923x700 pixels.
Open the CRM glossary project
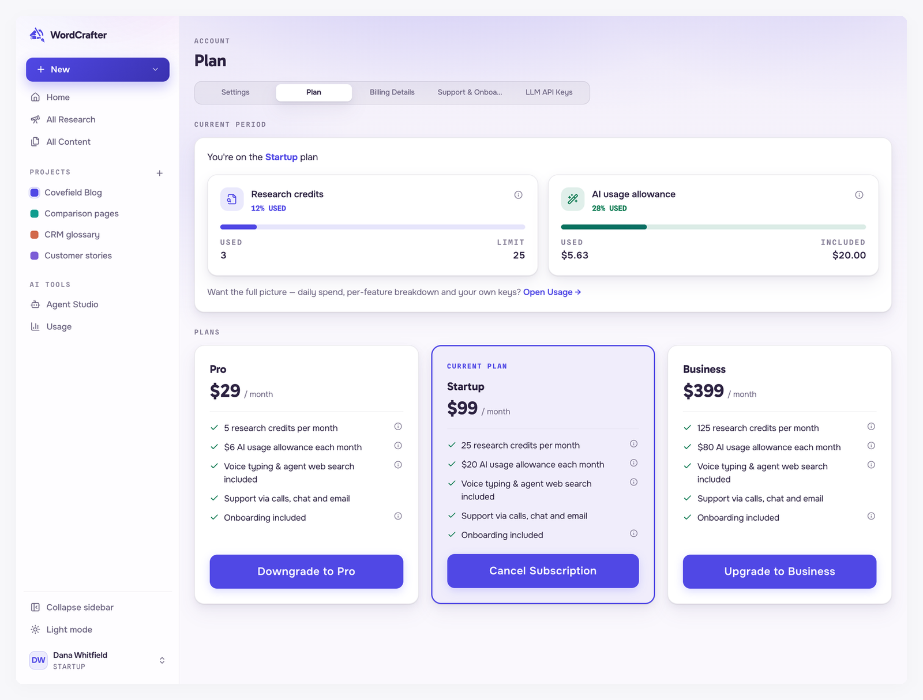[97, 235]
